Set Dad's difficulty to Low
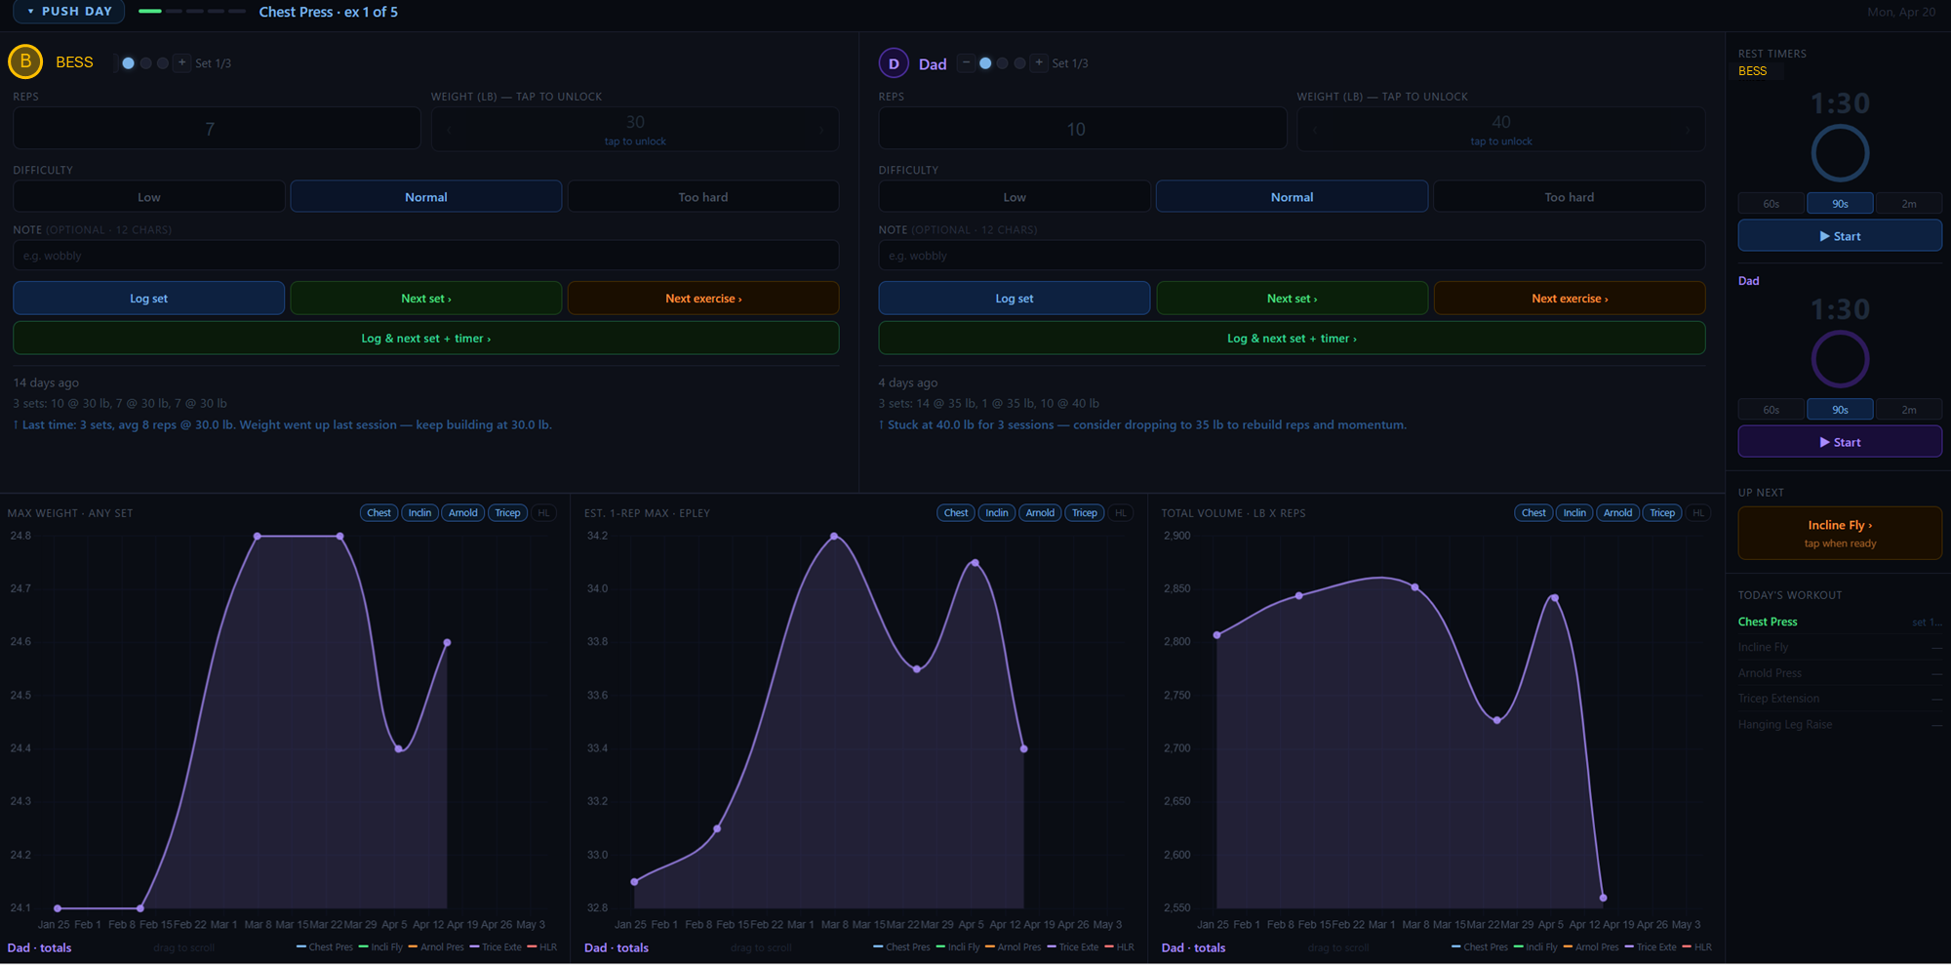 point(1015,196)
